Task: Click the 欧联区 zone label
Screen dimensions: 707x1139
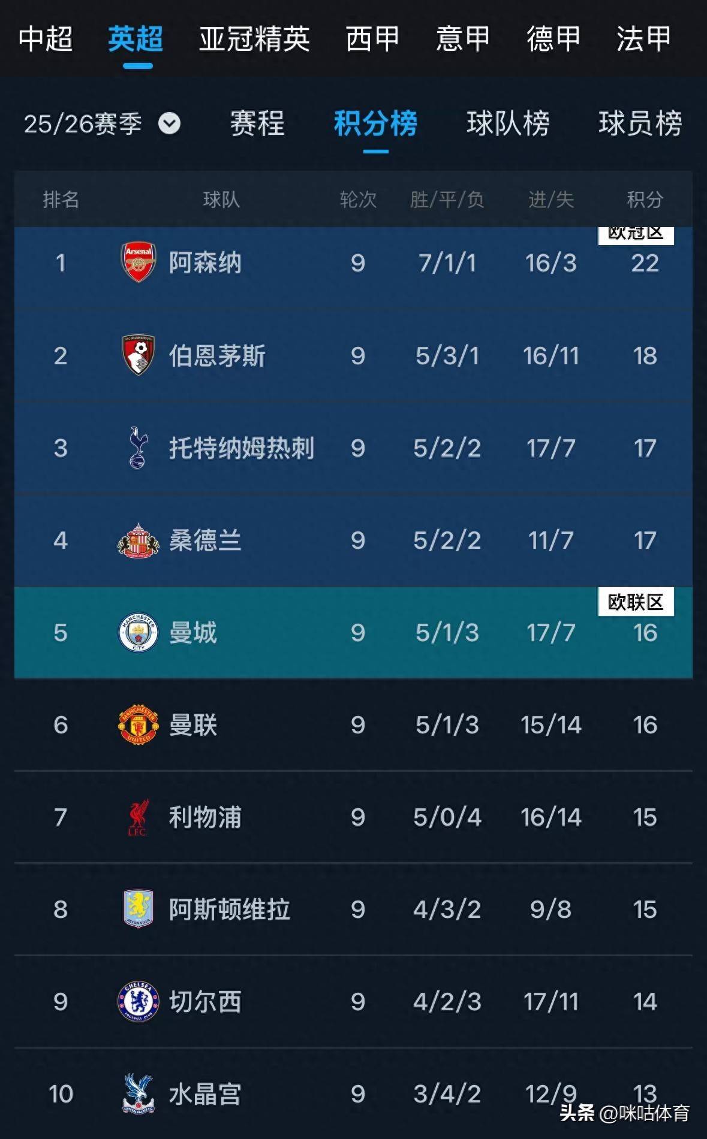Action: point(636,602)
